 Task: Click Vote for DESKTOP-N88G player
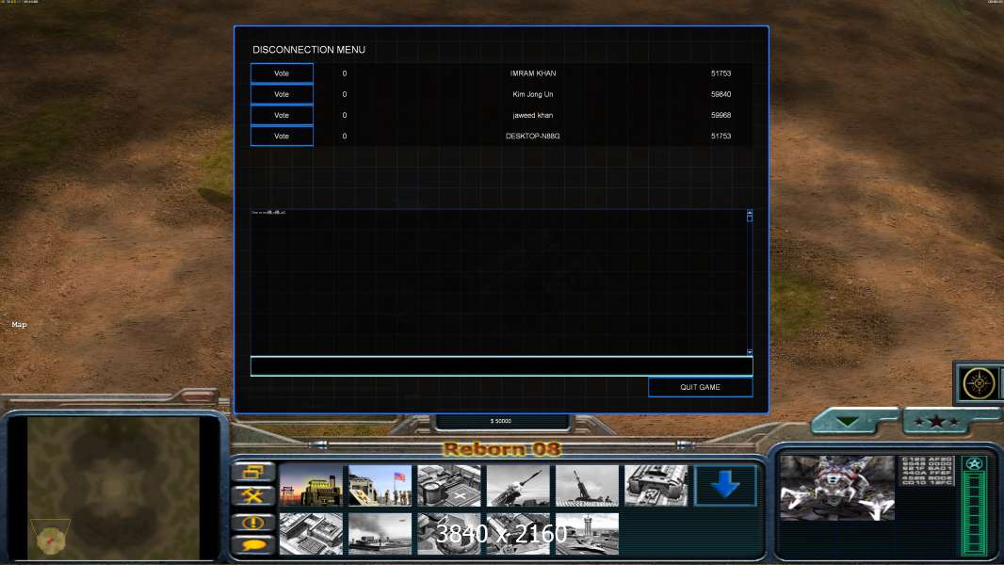pos(282,137)
